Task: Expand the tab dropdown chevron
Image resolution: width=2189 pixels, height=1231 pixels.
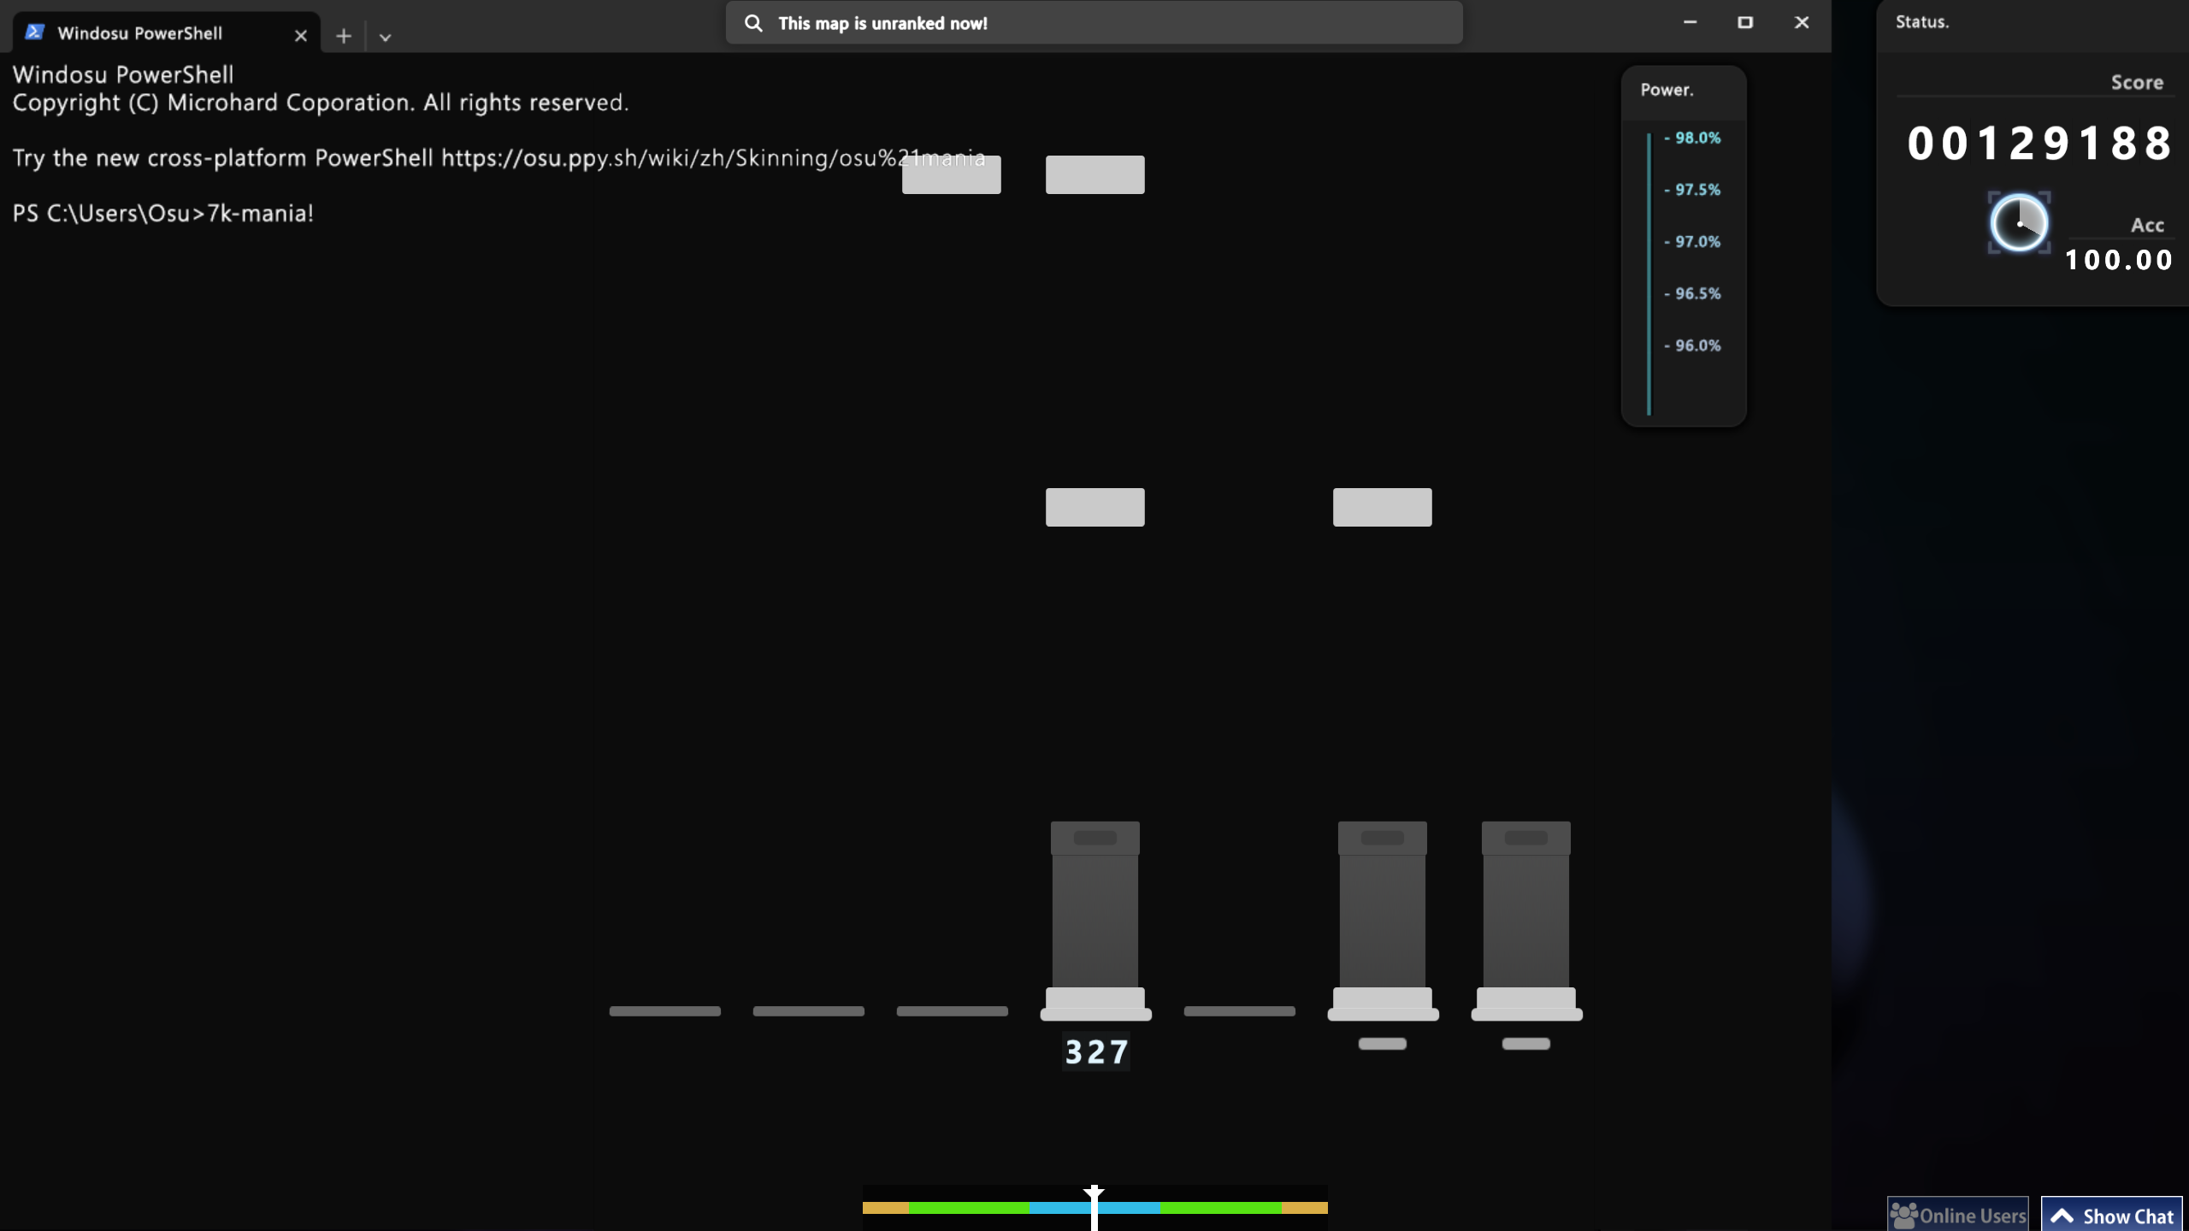Action: pos(385,37)
